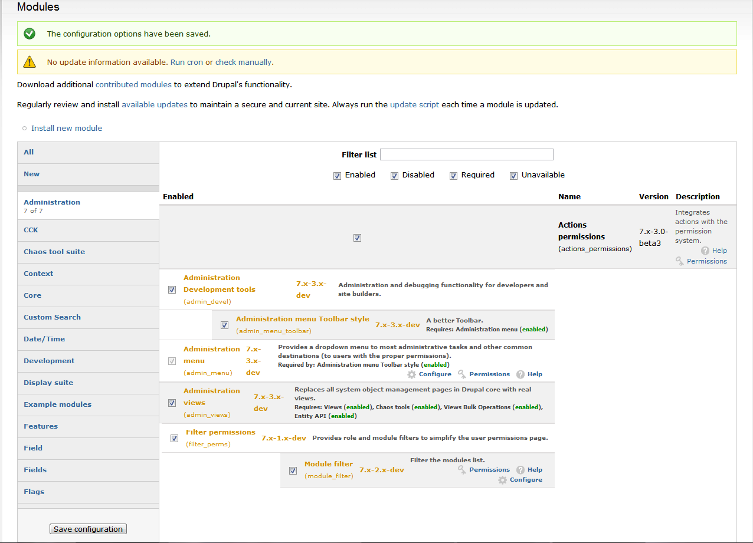Open the Development tab
Screen dimensions: 753x543
(89, 361)
